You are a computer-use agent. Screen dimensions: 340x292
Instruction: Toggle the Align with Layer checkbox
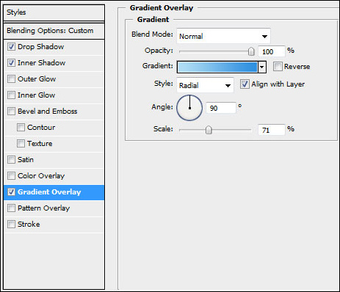click(x=245, y=84)
